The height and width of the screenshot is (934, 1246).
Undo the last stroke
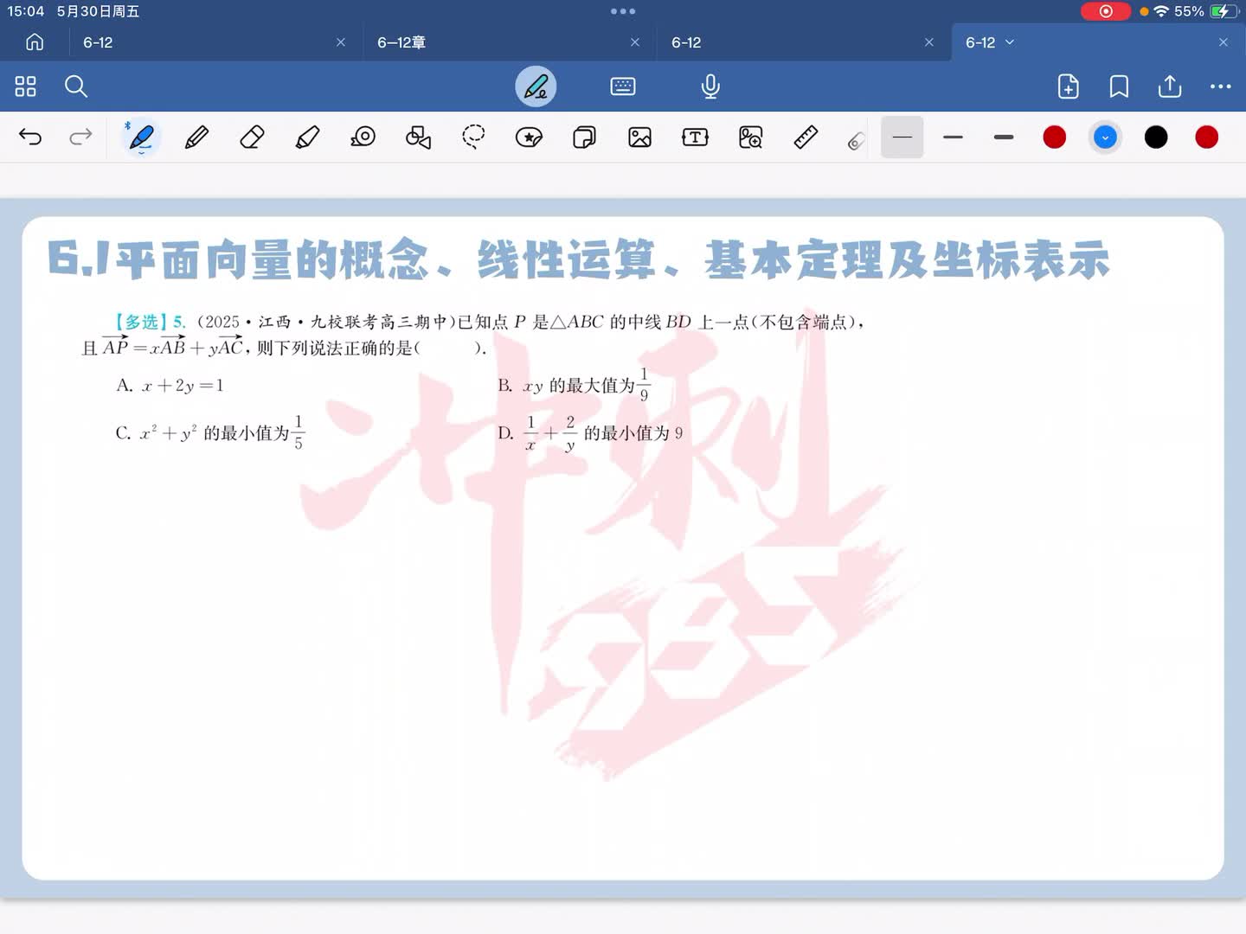coord(30,138)
